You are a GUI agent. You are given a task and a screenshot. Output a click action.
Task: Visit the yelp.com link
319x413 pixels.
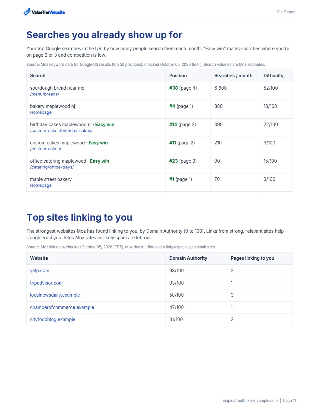tap(40, 271)
